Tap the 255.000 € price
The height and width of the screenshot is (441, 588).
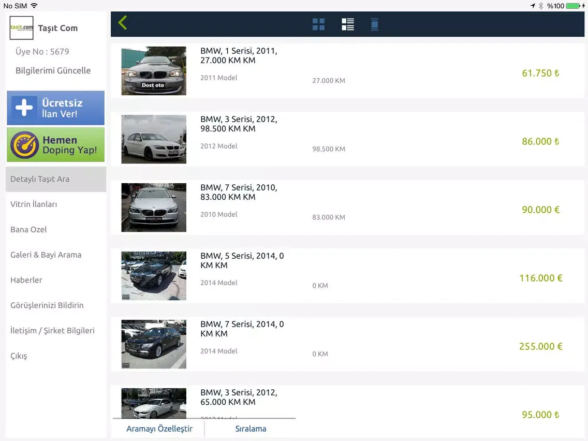coord(541,346)
